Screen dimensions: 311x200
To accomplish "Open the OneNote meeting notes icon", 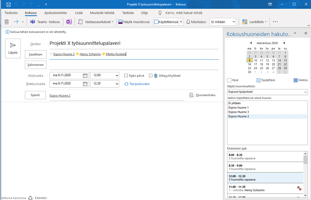I will (x=69, y=22).
